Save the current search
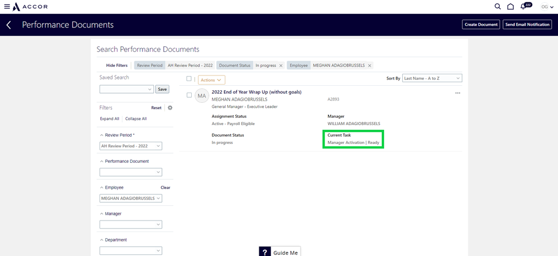Screen dimensions: 558x256 click(x=162, y=89)
